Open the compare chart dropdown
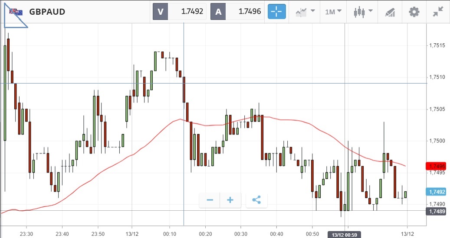 305,12
